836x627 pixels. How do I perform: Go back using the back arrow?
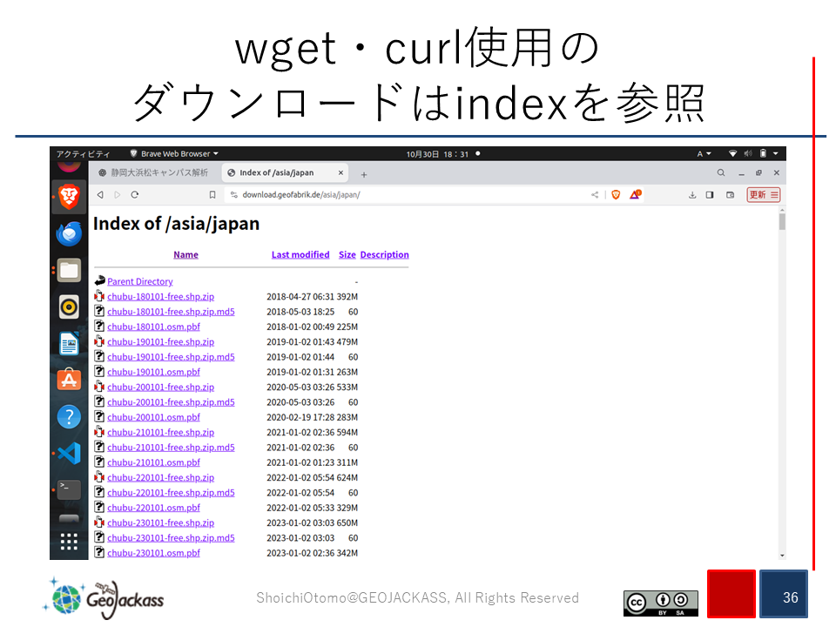point(100,195)
